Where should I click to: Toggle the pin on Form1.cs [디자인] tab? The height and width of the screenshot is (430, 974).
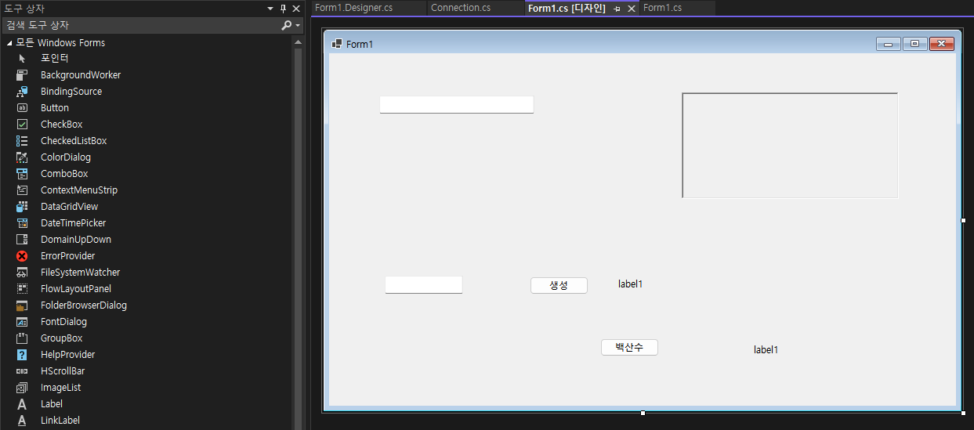[617, 9]
